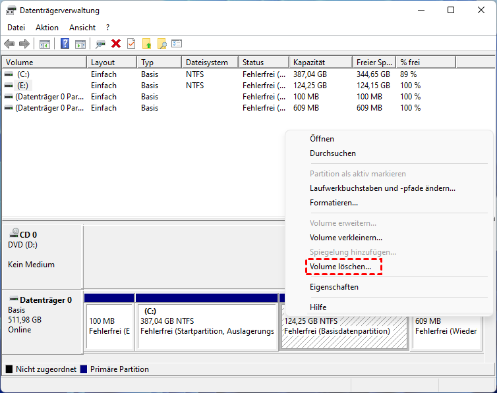Sort by the Dateisystem column header
This screenshot has height=393, width=497.
click(x=210, y=63)
